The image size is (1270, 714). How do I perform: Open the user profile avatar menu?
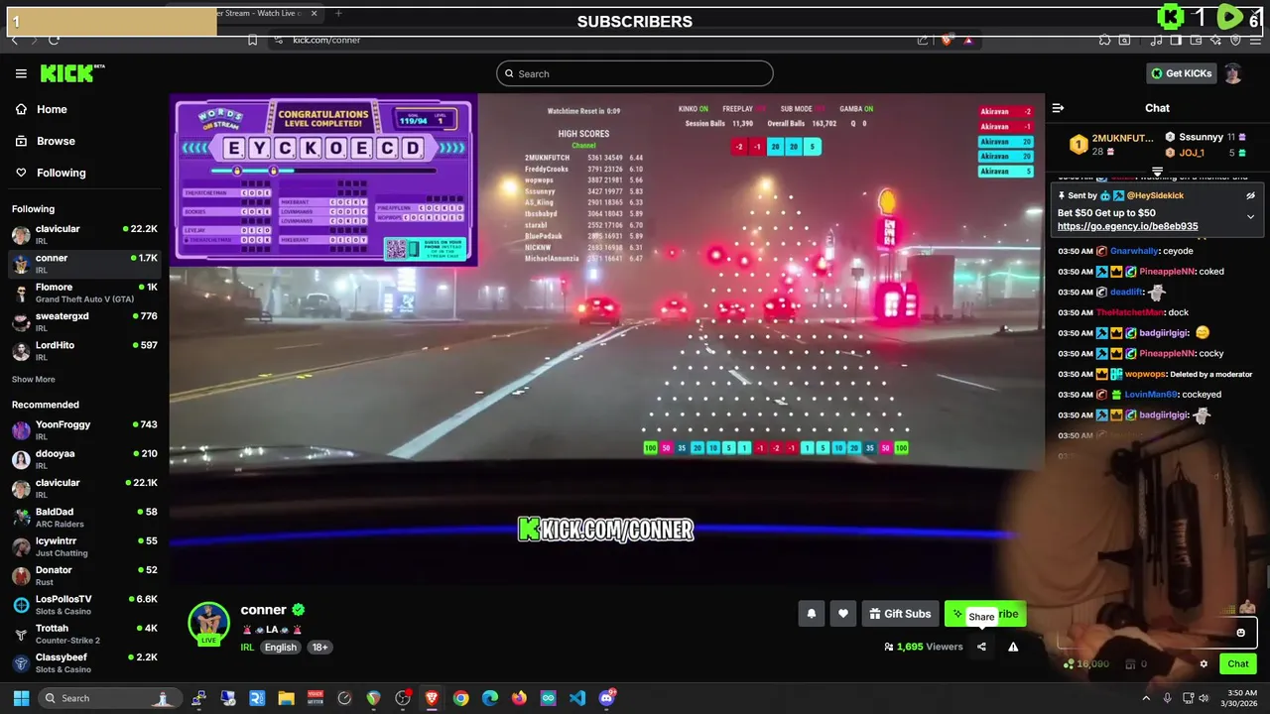[x=1232, y=73]
